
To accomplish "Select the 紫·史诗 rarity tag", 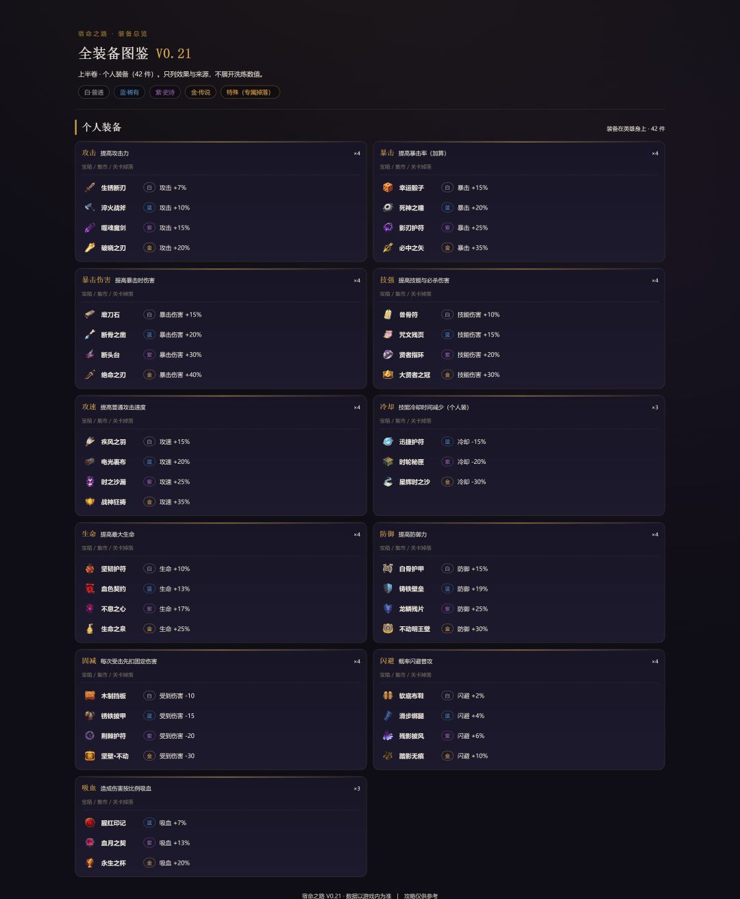I will tap(165, 92).
